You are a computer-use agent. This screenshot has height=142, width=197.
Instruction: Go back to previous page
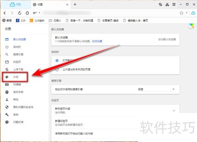pyautogui.click(x=5, y=13)
